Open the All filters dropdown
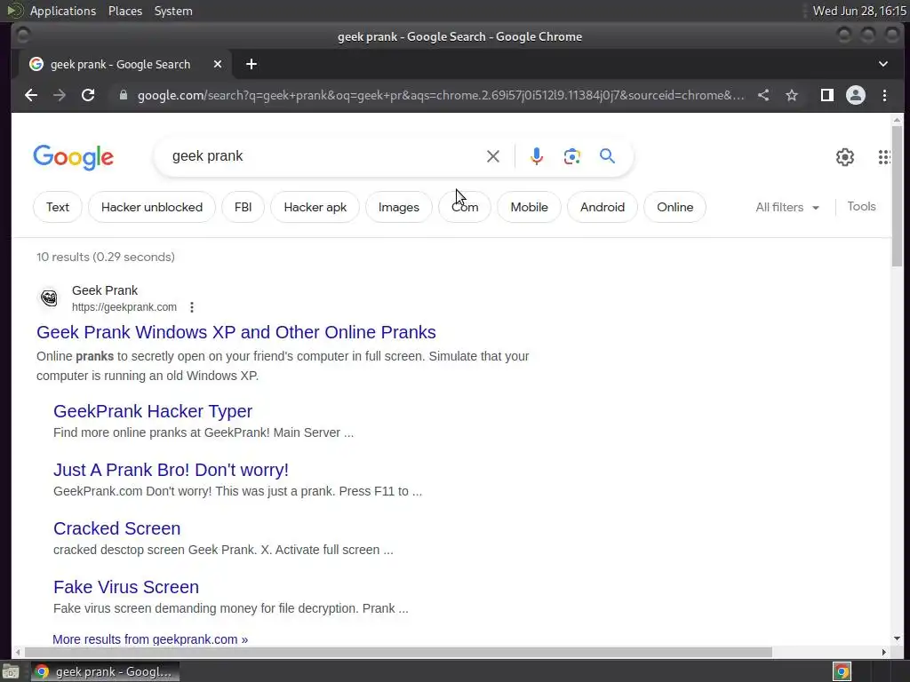 tap(787, 207)
